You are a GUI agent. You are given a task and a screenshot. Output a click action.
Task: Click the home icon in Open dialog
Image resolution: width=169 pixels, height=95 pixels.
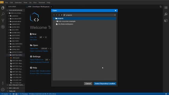[59, 15]
